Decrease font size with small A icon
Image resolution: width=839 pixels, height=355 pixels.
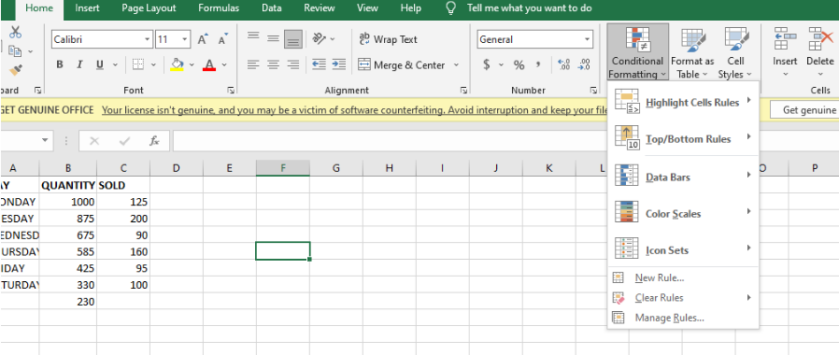pos(222,39)
